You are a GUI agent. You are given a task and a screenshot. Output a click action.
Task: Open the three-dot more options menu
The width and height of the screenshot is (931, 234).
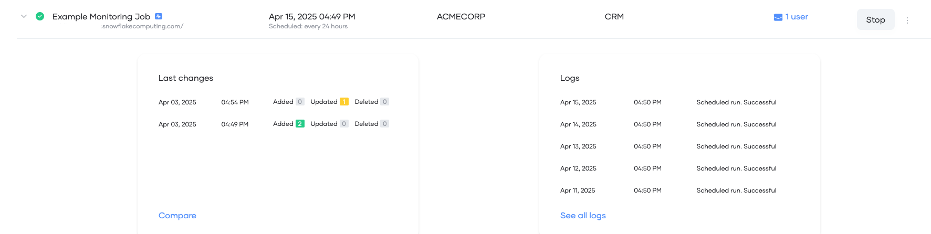(907, 20)
